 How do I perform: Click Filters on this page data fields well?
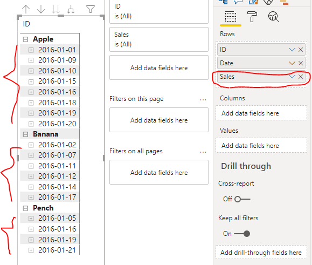pyautogui.click(x=159, y=120)
